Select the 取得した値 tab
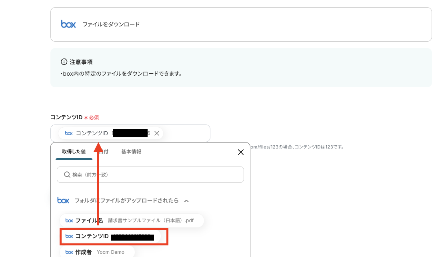This screenshot has height=257, width=448. click(x=74, y=151)
